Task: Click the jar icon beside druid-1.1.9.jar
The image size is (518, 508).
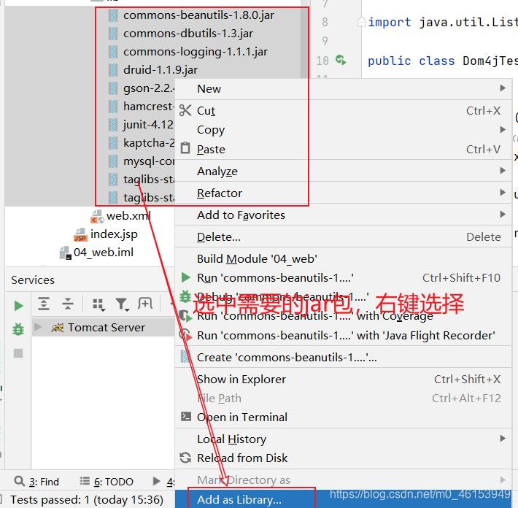Action: click(113, 70)
